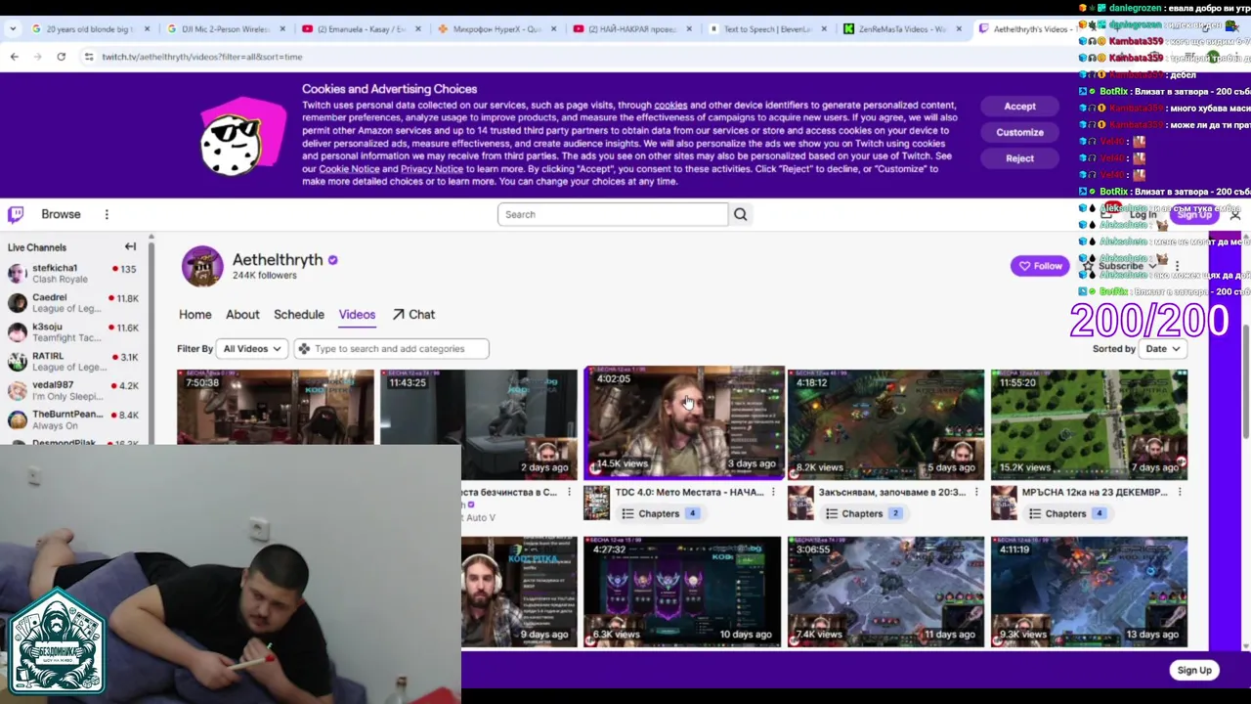Screen dimensions: 1251x704
Task: Open the Browse link
Action: (x=61, y=214)
